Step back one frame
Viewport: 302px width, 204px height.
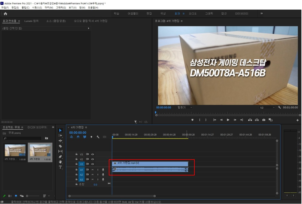click(x=221, y=120)
